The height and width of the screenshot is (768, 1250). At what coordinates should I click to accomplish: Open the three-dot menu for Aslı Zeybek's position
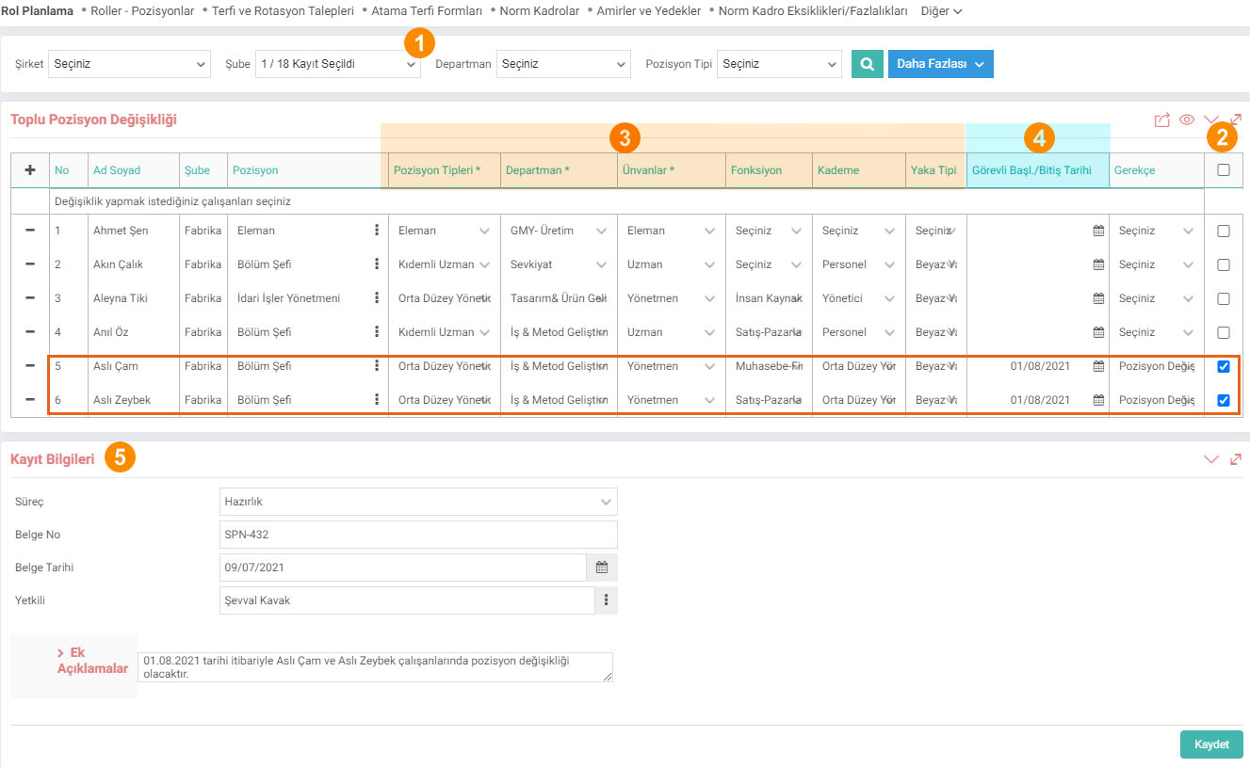click(377, 400)
